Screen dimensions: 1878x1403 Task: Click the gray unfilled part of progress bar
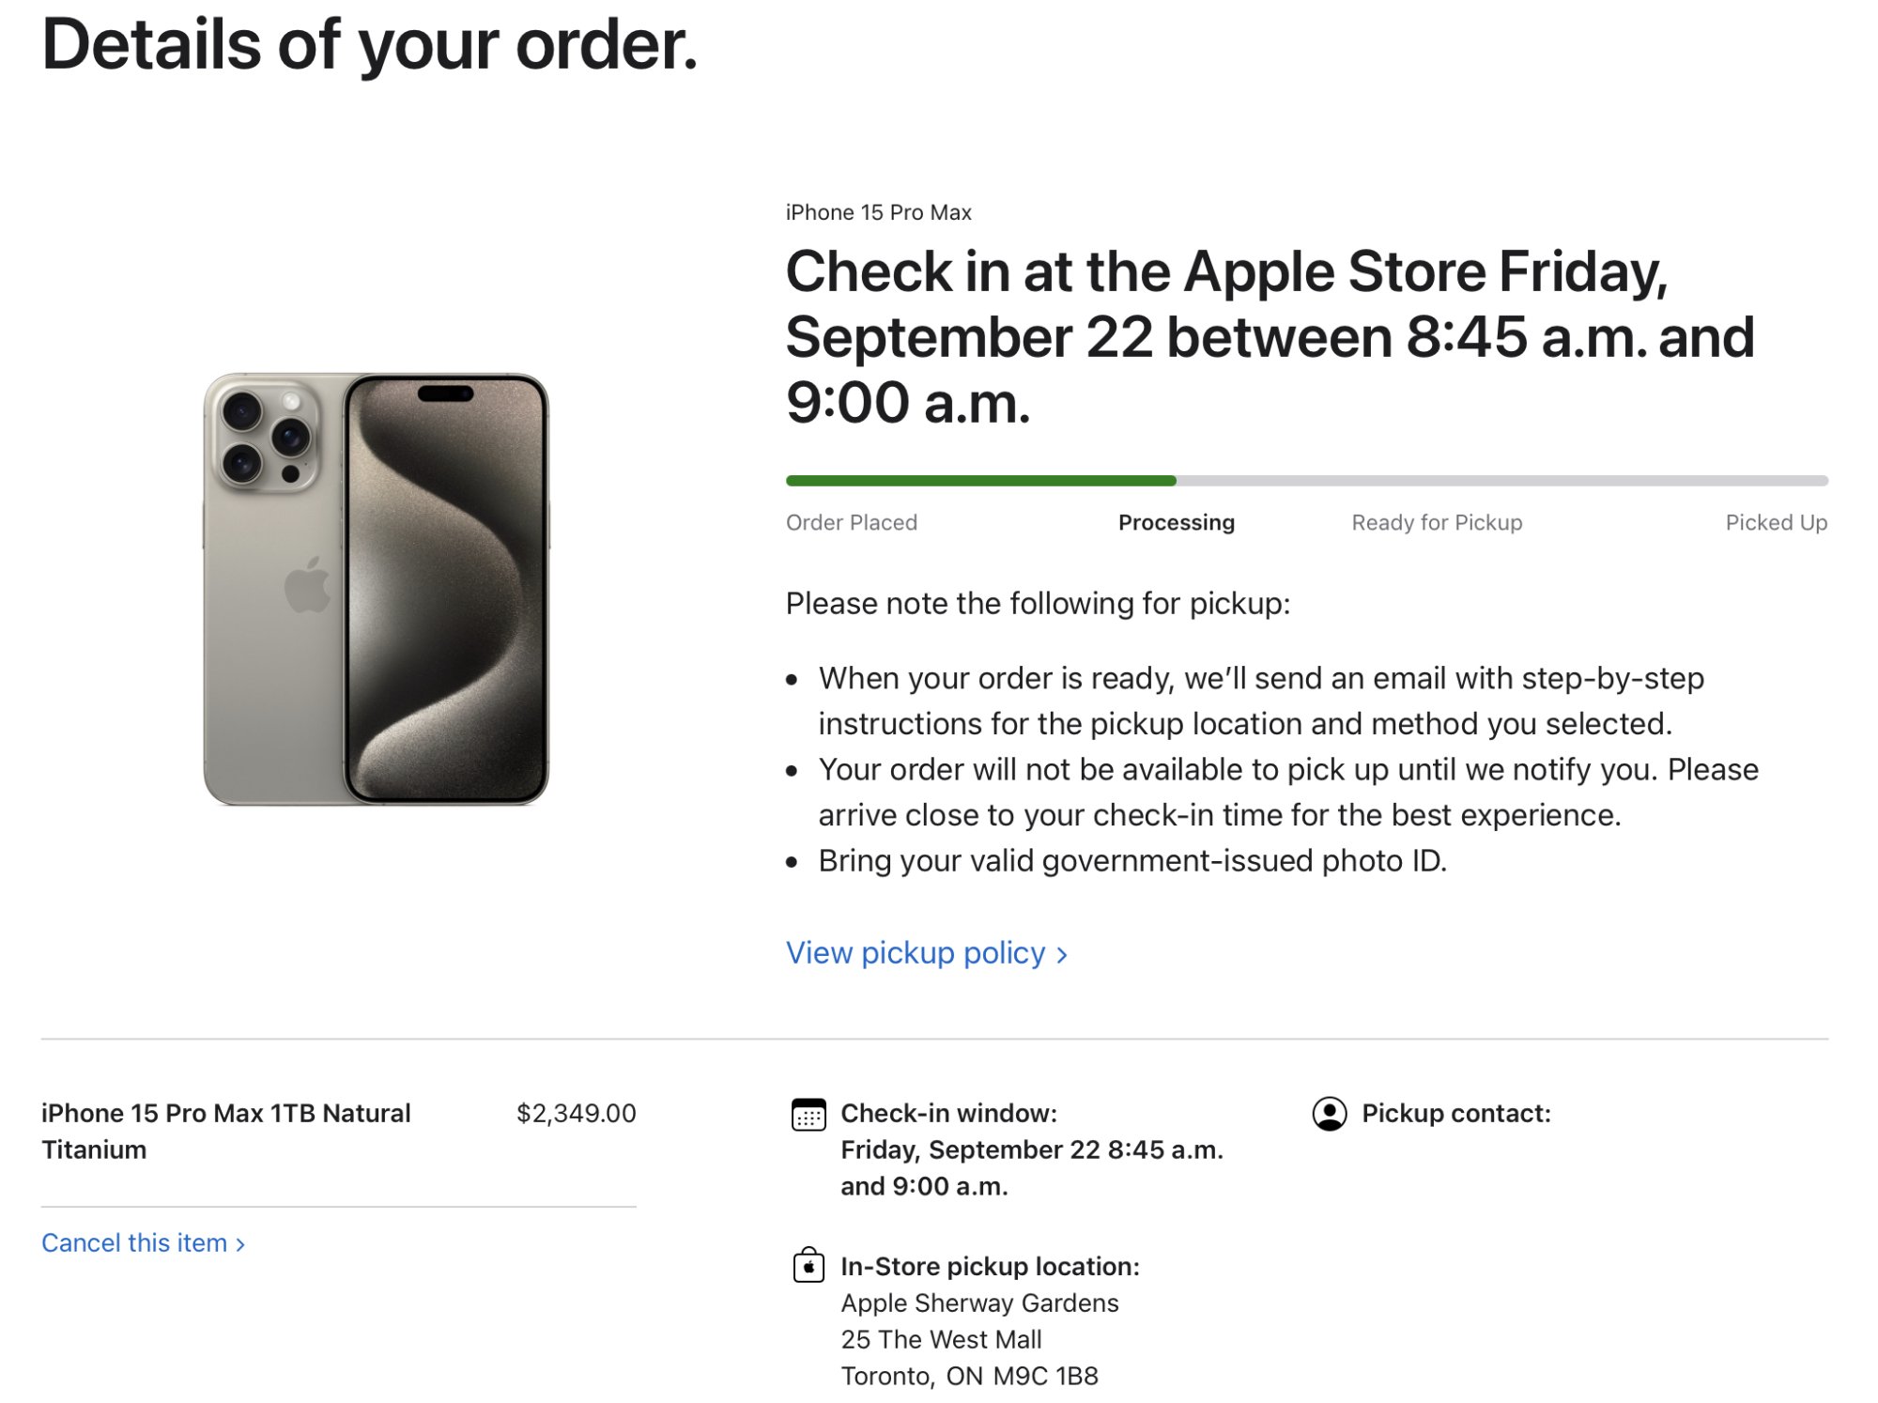click(1502, 481)
